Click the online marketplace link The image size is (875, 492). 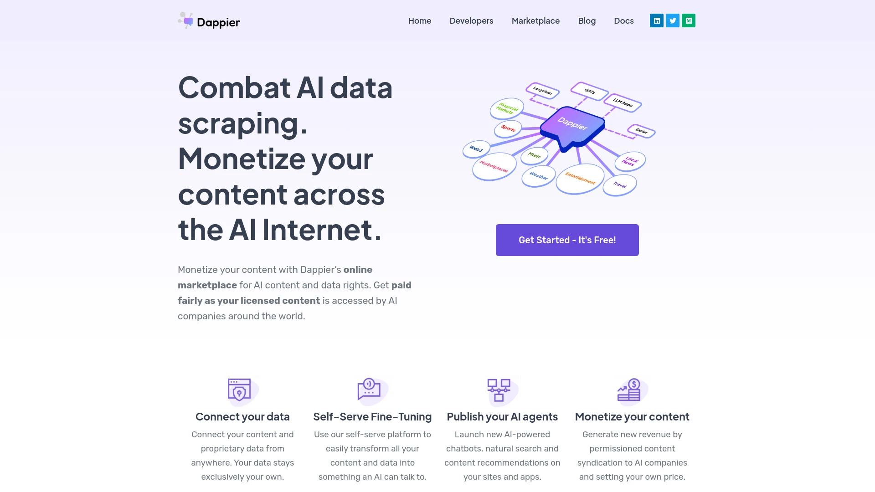point(275,277)
